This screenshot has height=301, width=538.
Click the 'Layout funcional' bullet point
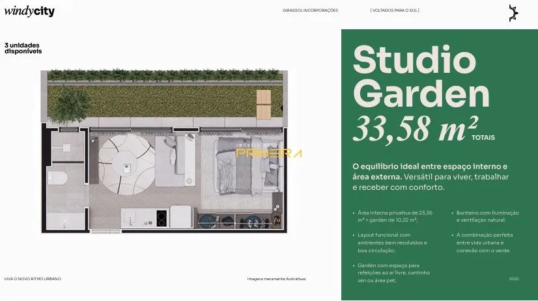tap(392, 242)
